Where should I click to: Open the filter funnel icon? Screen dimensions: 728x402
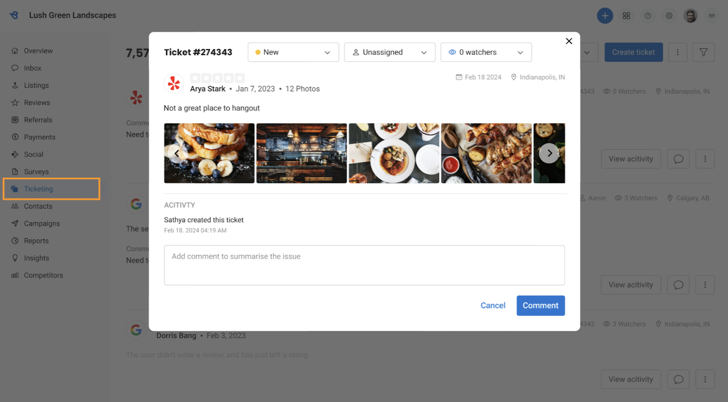click(703, 52)
